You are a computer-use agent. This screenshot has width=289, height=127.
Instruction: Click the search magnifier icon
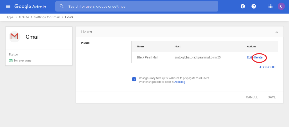pyautogui.click(x=62, y=7)
